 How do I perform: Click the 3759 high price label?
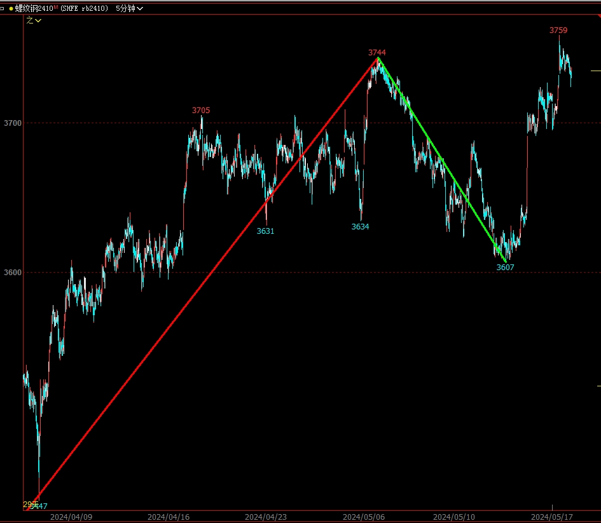tap(558, 30)
